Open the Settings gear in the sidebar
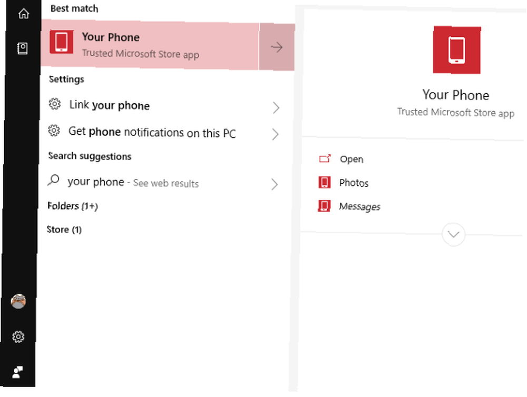This screenshot has height=397, width=527. (x=18, y=336)
